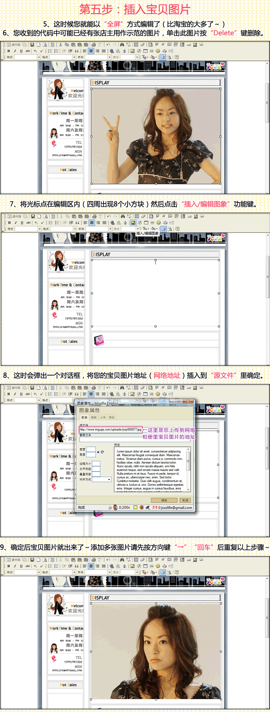
Task: Toggle Italic in step 5 toolbar
Action: click(x=15, y=51)
